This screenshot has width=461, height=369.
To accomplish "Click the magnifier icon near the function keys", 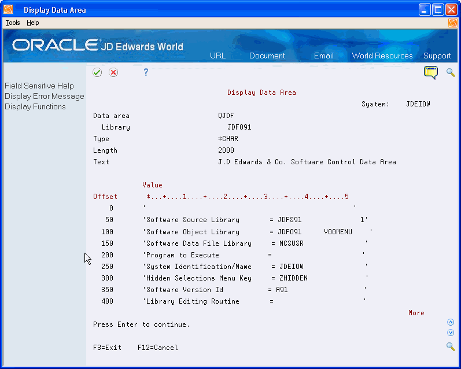I will [451, 346].
